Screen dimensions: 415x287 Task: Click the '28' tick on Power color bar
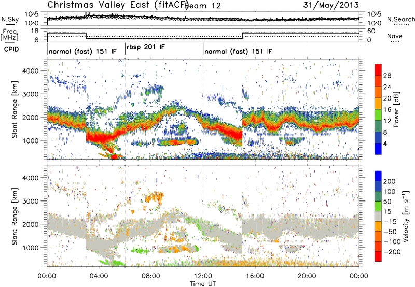pyautogui.click(x=387, y=76)
